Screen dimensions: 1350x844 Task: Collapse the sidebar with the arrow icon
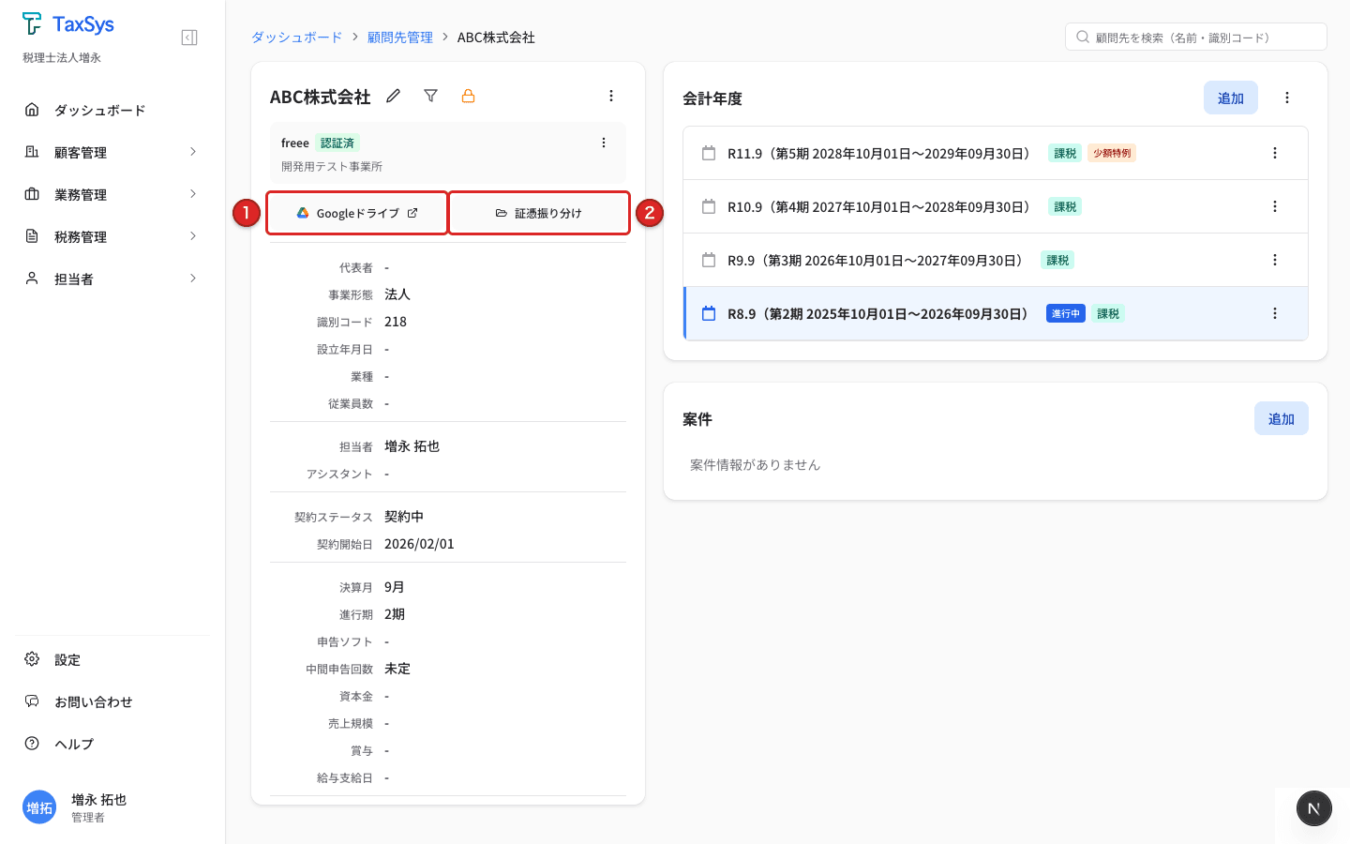point(188,37)
